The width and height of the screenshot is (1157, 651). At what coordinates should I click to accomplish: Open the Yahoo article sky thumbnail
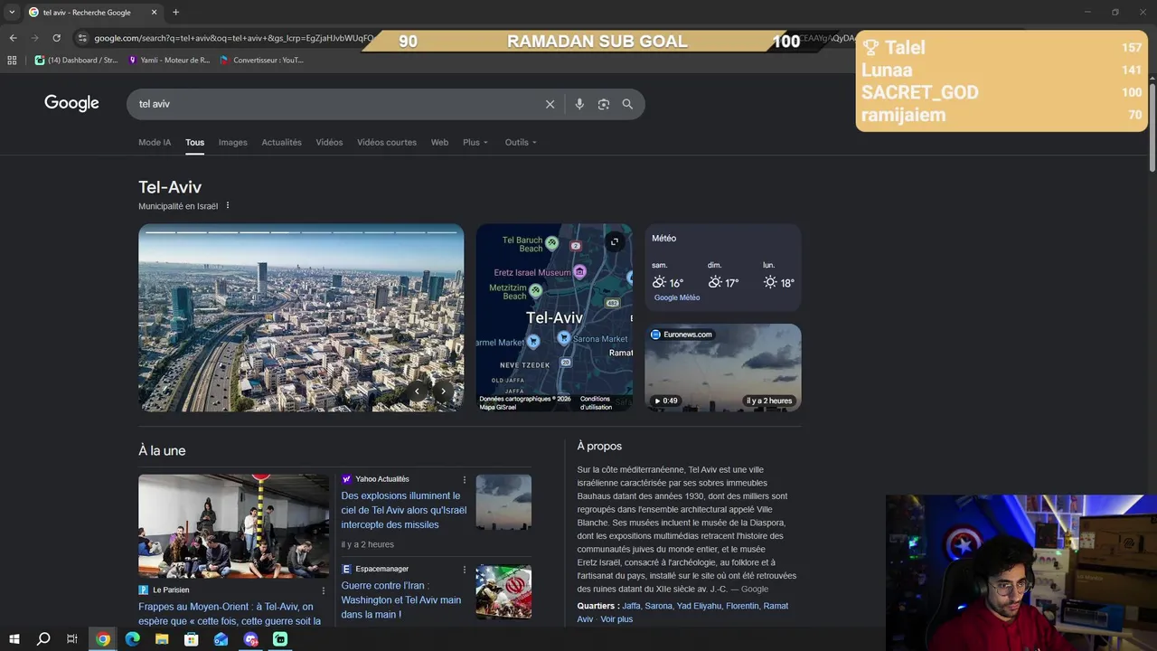click(503, 502)
